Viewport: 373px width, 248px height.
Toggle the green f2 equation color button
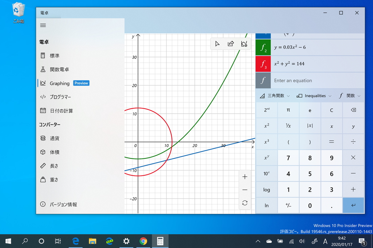[x=263, y=47]
